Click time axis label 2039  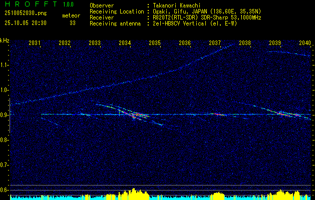275,42
